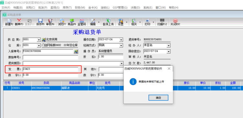Image resolution: width=243 pixels, height=118 pixels.
Task: Open the GSP管理(G) menu
Action: pos(120,7)
